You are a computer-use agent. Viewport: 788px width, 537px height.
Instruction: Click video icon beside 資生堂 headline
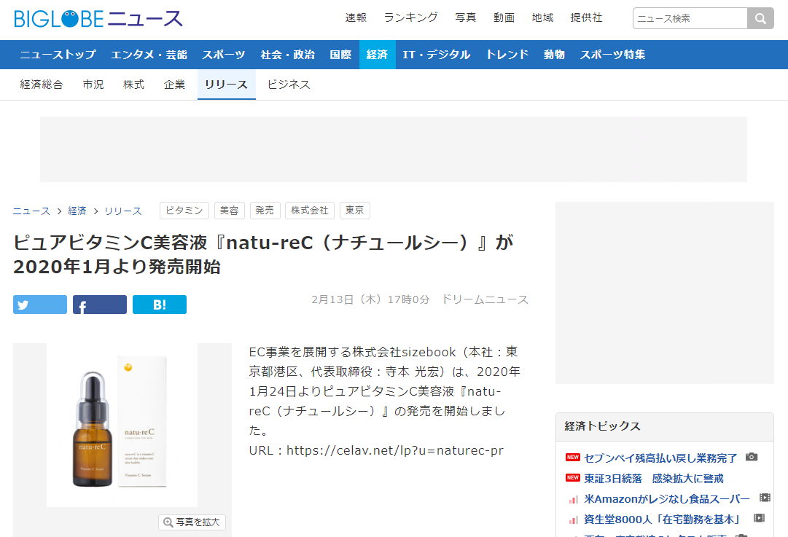tap(759, 519)
